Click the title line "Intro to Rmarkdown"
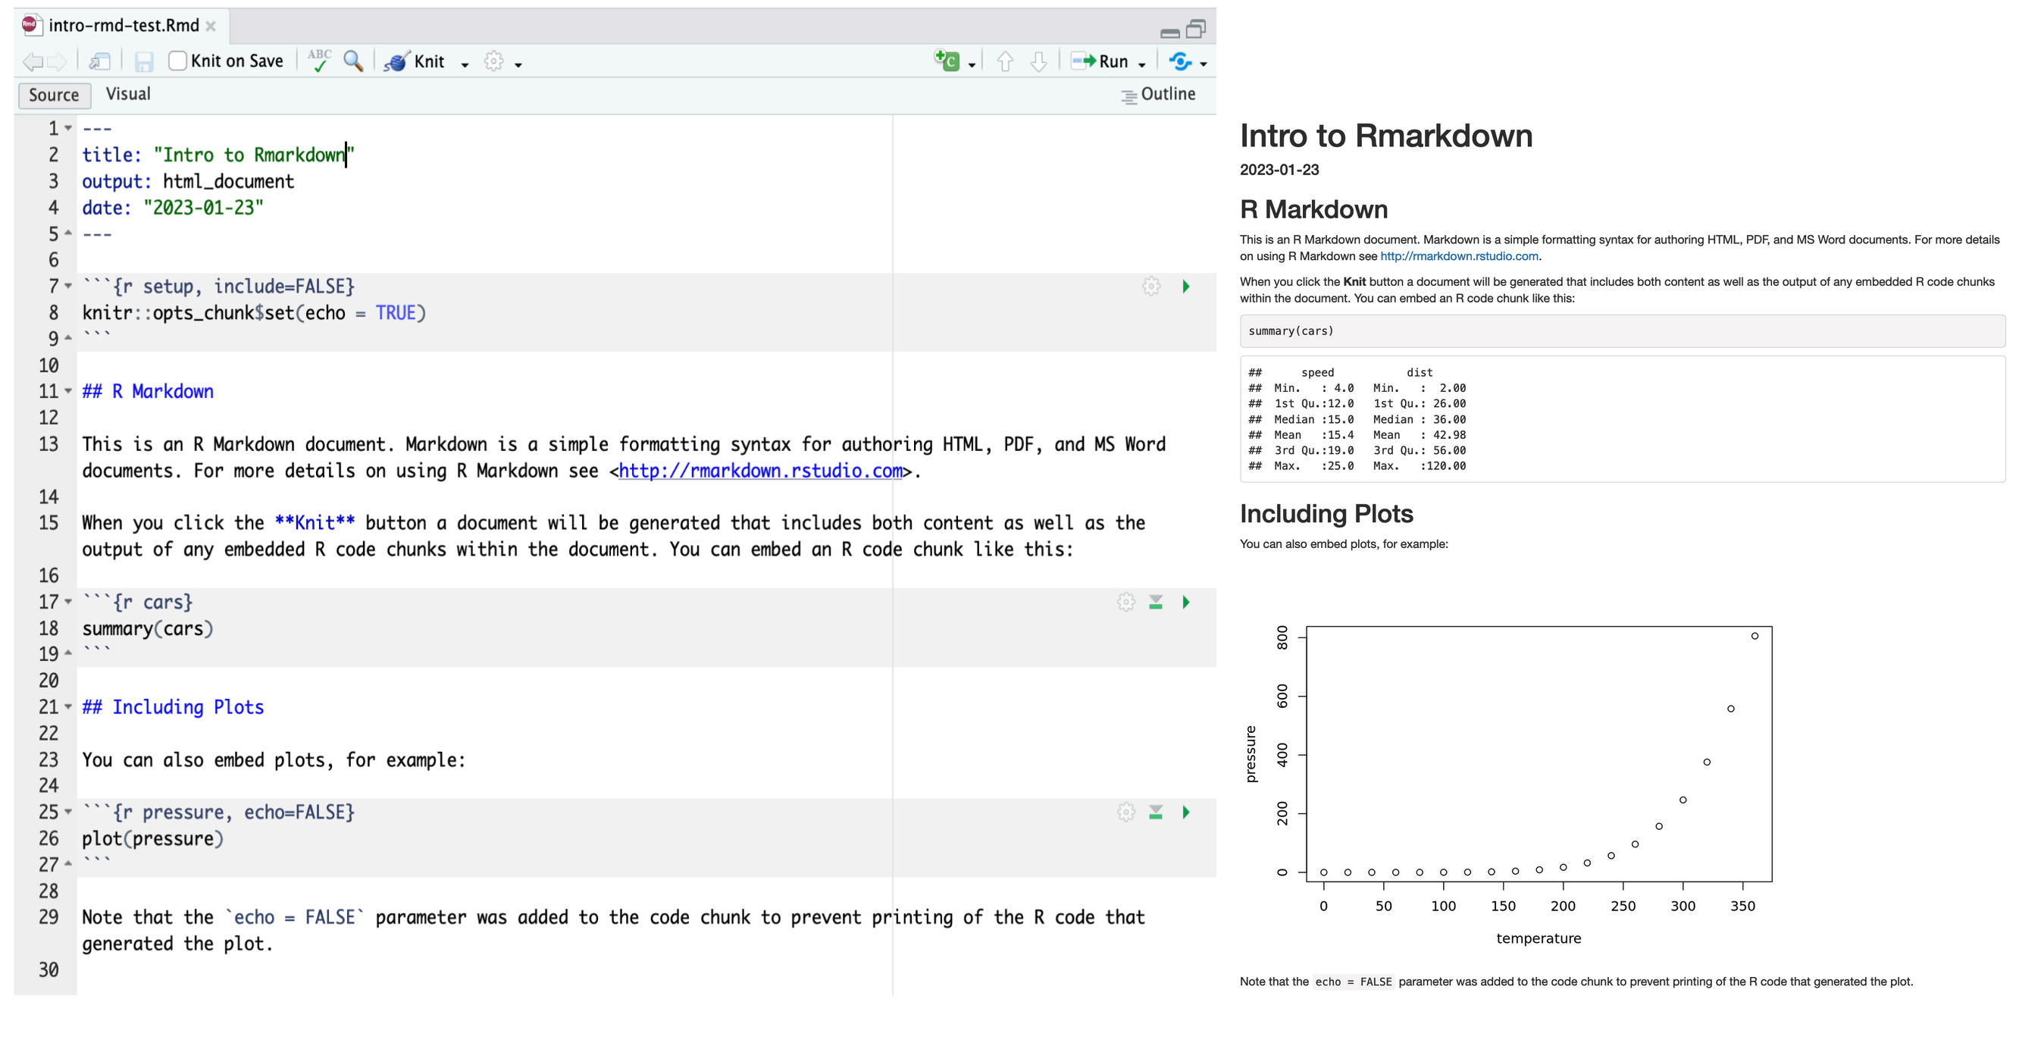The height and width of the screenshot is (1046, 2019). coord(218,155)
